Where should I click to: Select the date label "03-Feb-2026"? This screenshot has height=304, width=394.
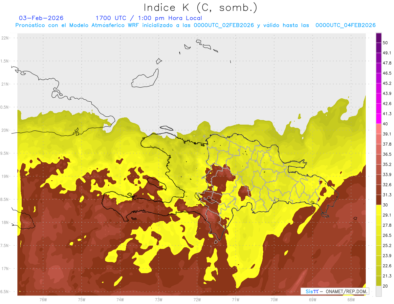41,18
